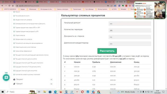The image size is (167, 94).
Task: Open Minoplex bookmark folder
Action: (x=122, y=9)
